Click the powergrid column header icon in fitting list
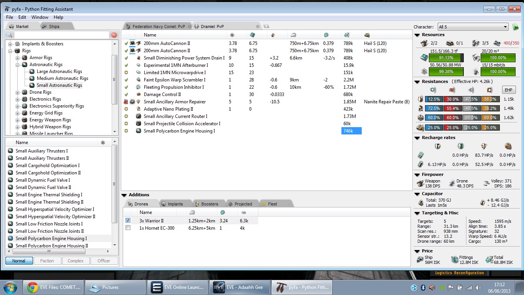The image size is (524, 295). click(232, 35)
